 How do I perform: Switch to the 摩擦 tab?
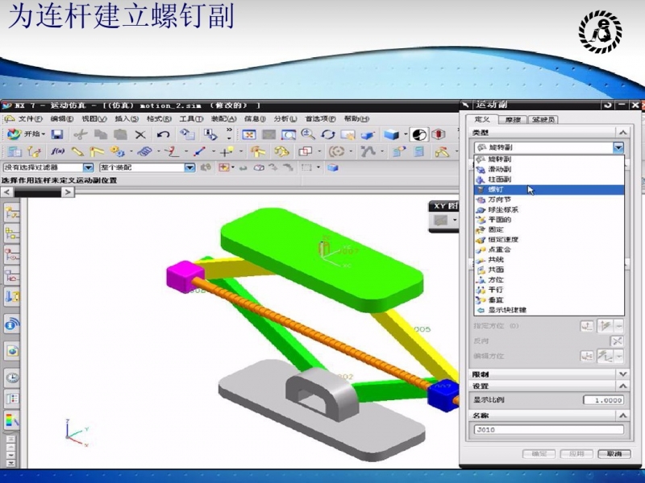click(513, 119)
